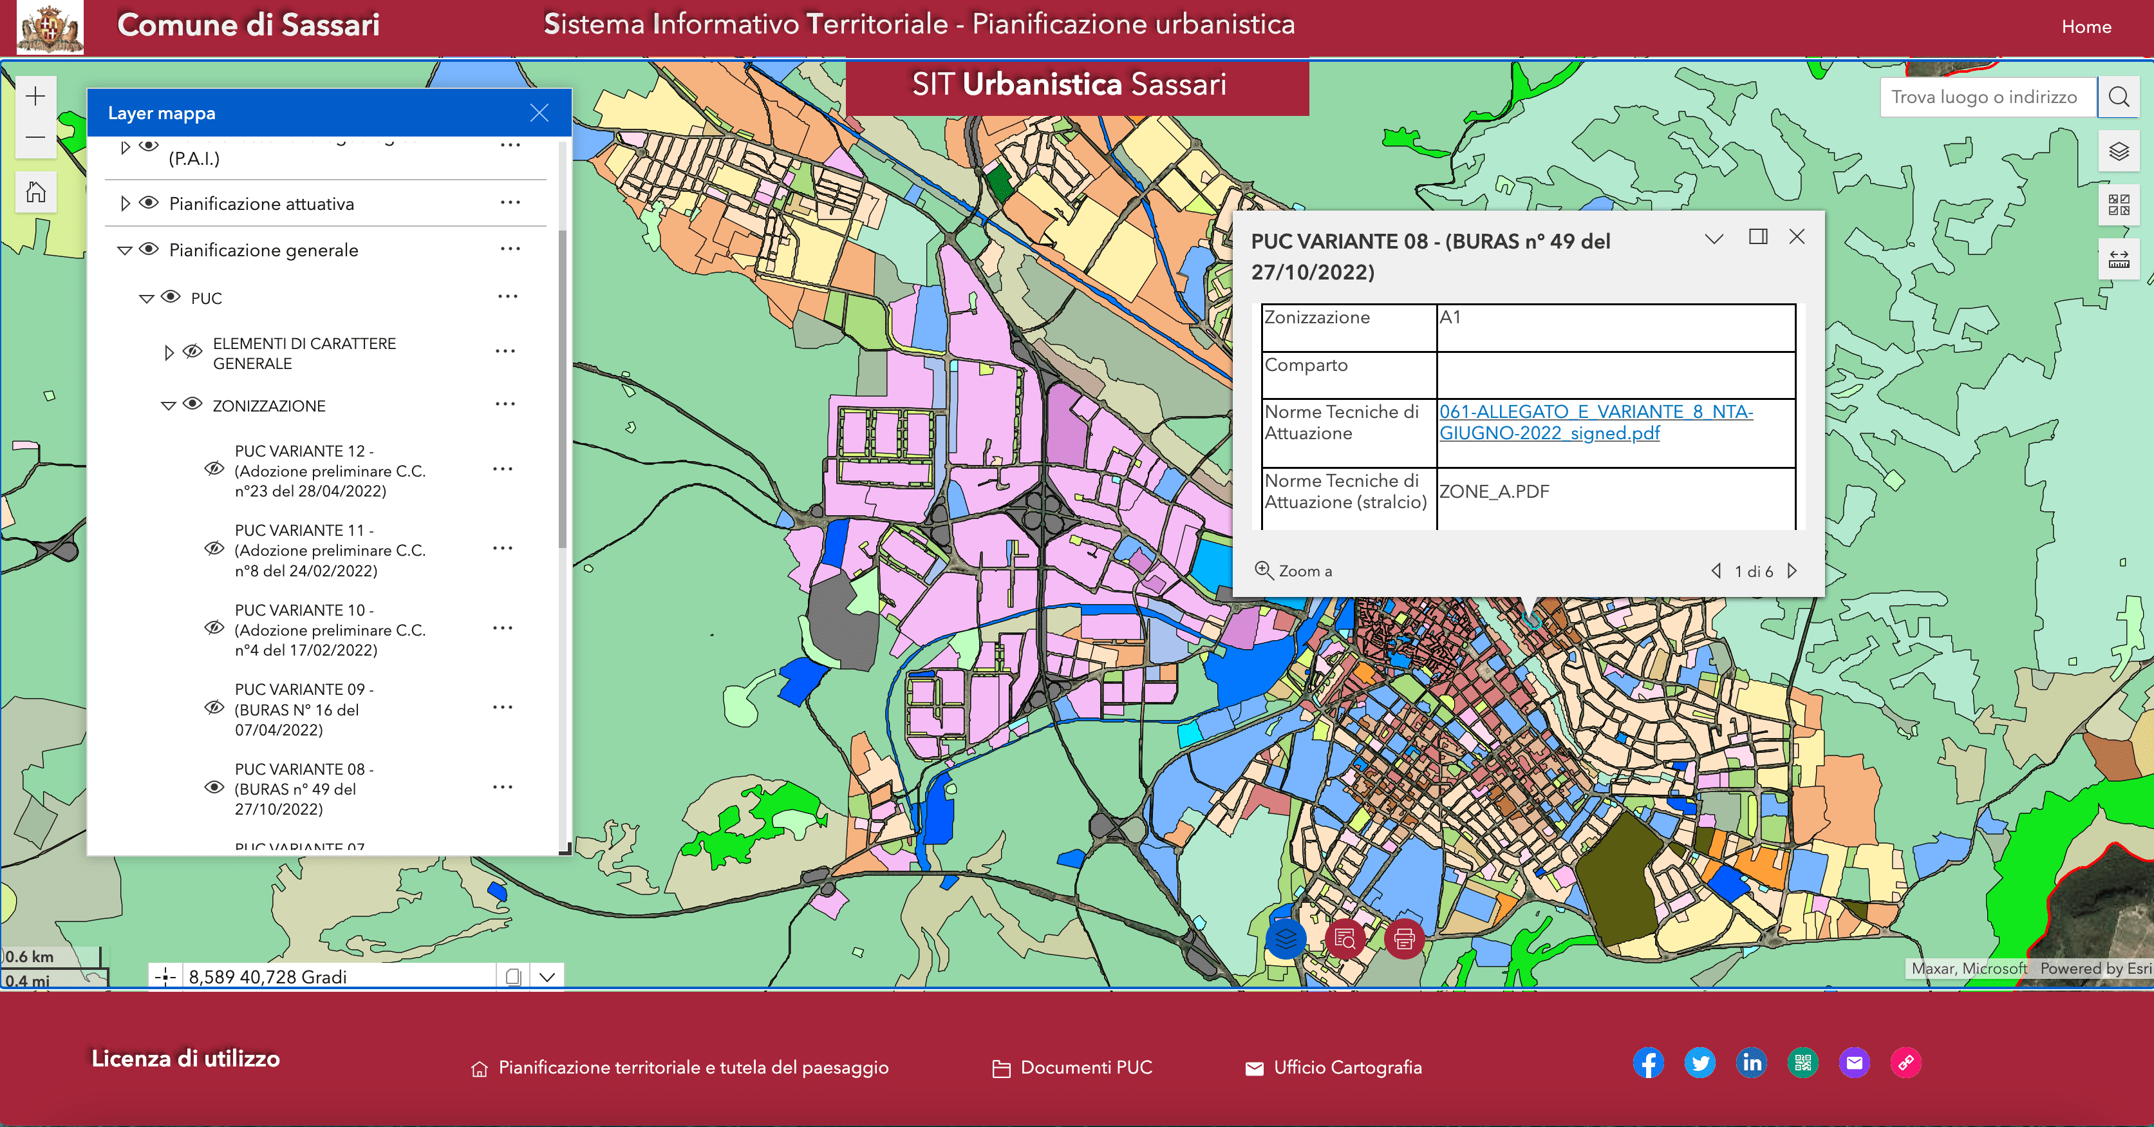Copy link with pink link icon
This screenshot has height=1127, width=2154.
(x=1906, y=1063)
